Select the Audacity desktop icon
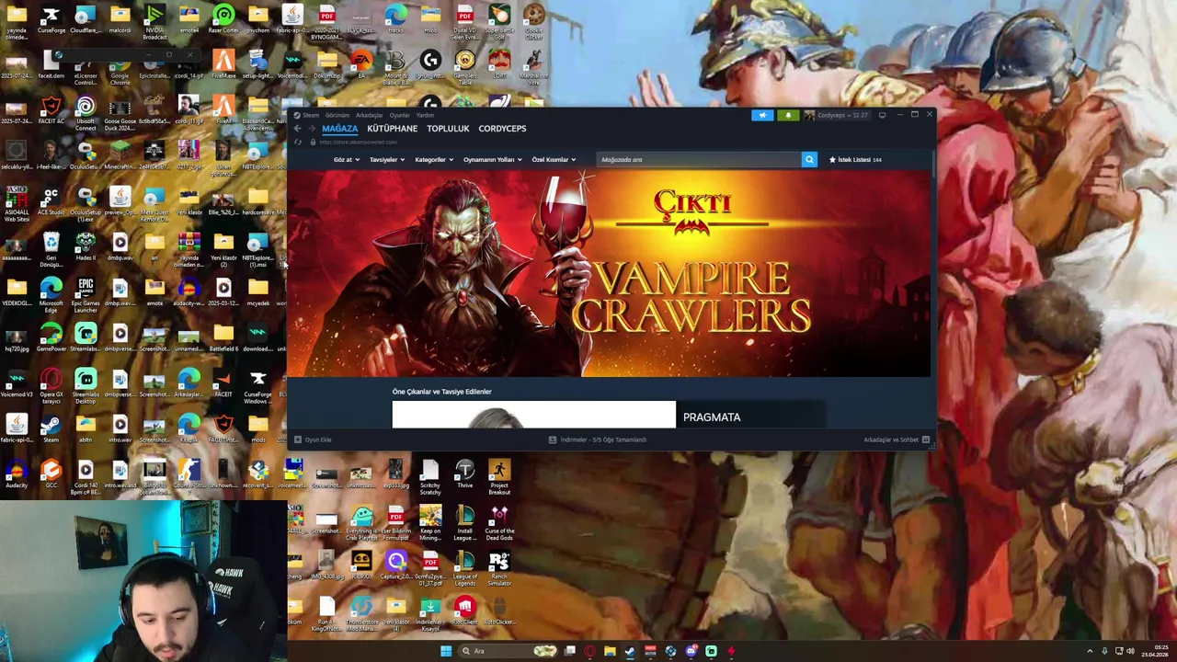The width and height of the screenshot is (1177, 662). [17, 473]
